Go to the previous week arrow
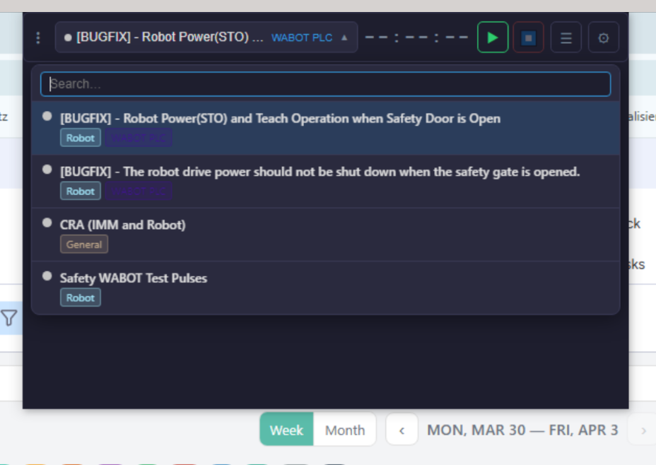Image resolution: width=656 pixels, height=465 pixels. tap(402, 430)
